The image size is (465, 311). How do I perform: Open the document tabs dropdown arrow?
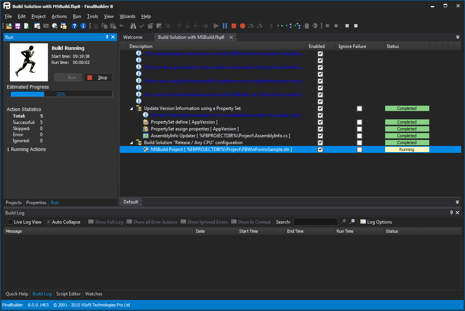pos(457,37)
